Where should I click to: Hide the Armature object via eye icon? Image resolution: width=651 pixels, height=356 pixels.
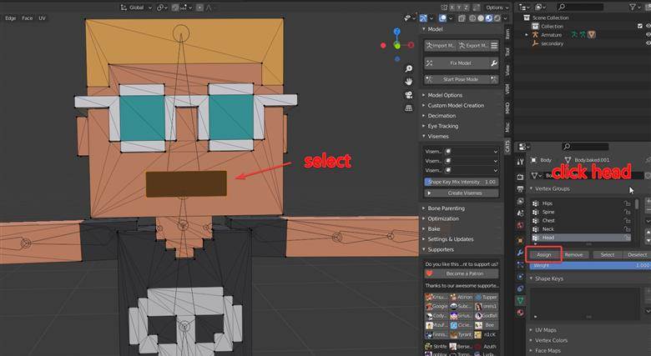pos(648,35)
